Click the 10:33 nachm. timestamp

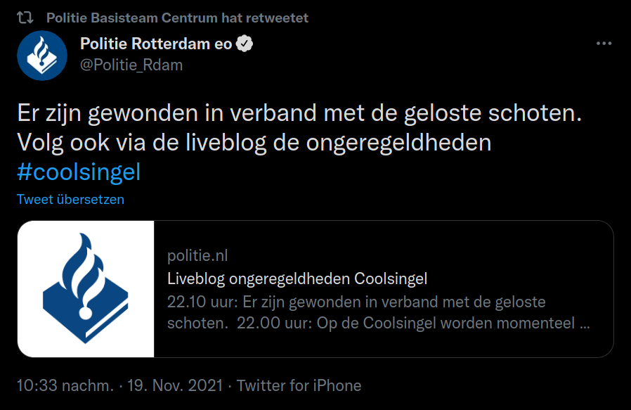pyautogui.click(x=65, y=385)
